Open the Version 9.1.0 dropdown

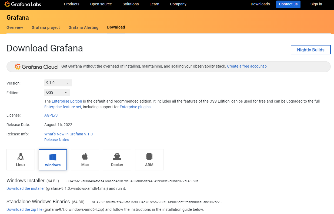coord(58,83)
